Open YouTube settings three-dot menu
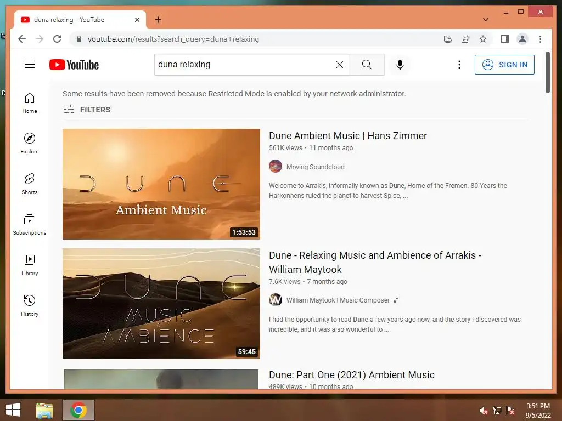 click(459, 65)
